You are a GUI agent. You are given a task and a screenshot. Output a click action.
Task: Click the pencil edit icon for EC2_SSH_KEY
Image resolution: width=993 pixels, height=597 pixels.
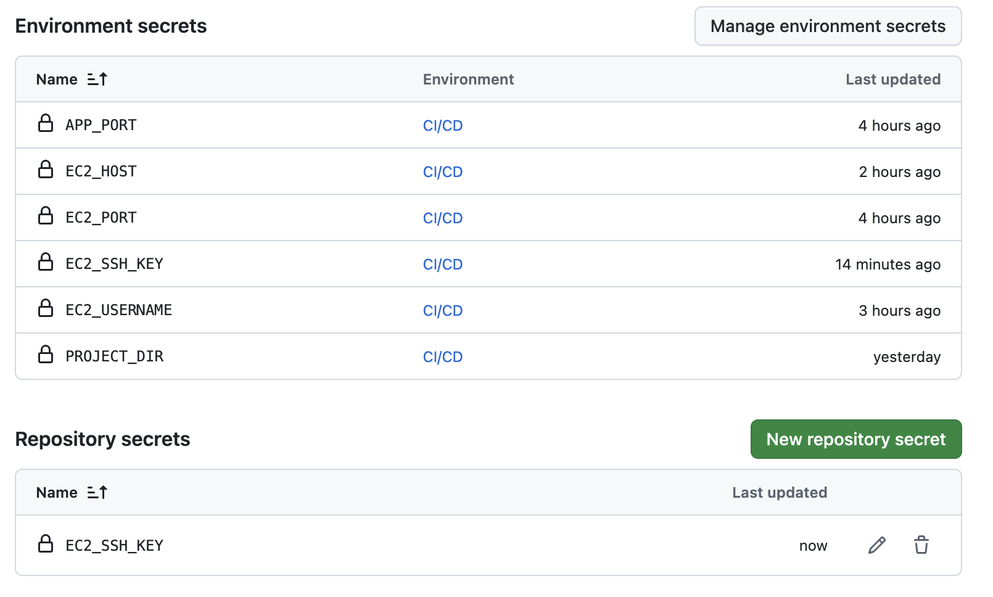click(876, 545)
